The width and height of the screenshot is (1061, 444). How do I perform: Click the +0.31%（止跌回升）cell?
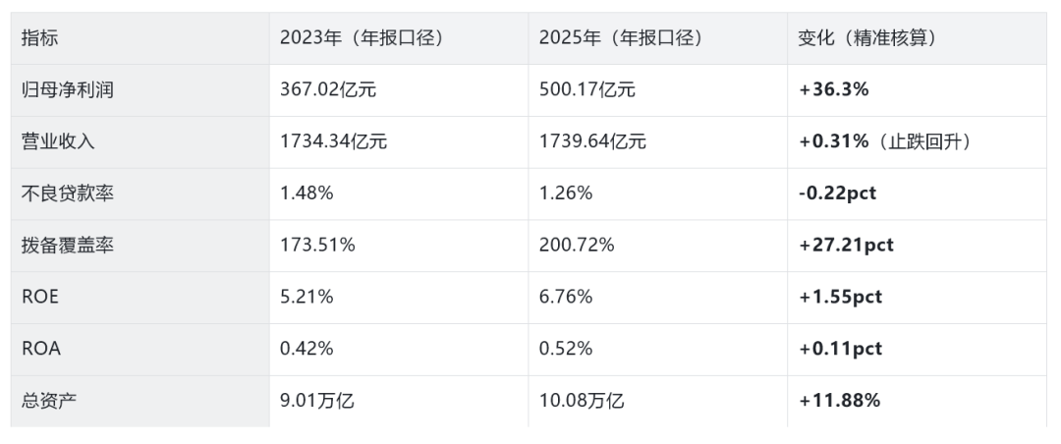[x=885, y=141]
